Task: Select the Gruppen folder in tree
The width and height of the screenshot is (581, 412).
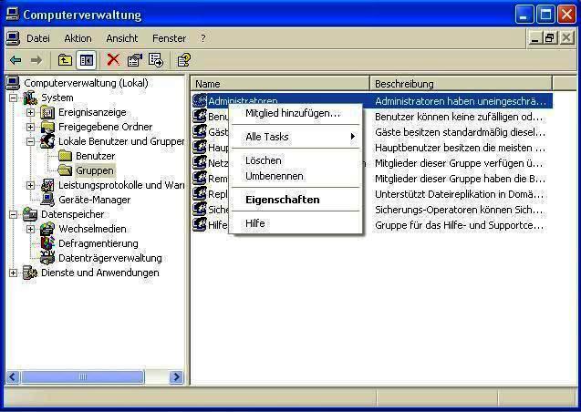Action: tap(95, 170)
